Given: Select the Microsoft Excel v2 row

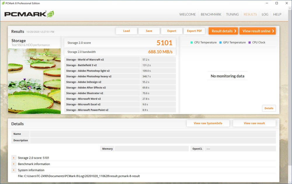Looking at the screenshot, I should pyautogui.click(x=120, y=104).
